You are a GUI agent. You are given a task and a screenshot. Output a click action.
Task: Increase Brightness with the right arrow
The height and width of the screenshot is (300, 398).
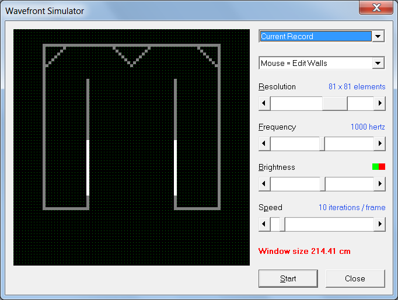coord(379,183)
